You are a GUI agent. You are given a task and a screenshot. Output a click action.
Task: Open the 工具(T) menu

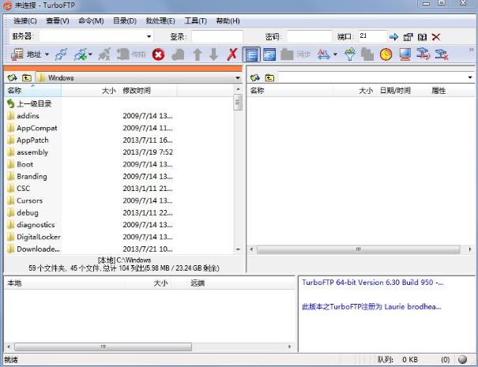(x=195, y=21)
